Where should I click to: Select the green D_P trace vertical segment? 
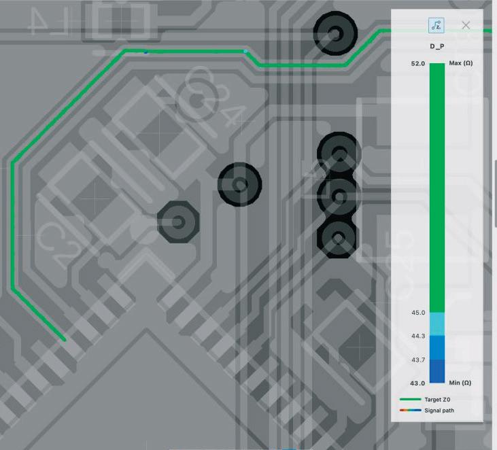pos(13,225)
